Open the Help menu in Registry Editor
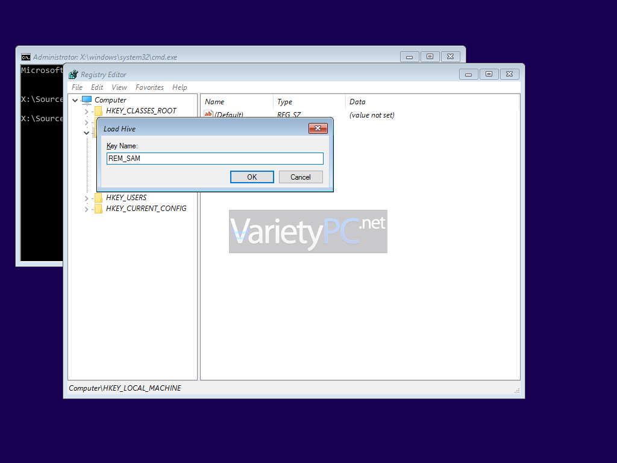Image resolution: width=617 pixels, height=463 pixels. click(x=180, y=87)
